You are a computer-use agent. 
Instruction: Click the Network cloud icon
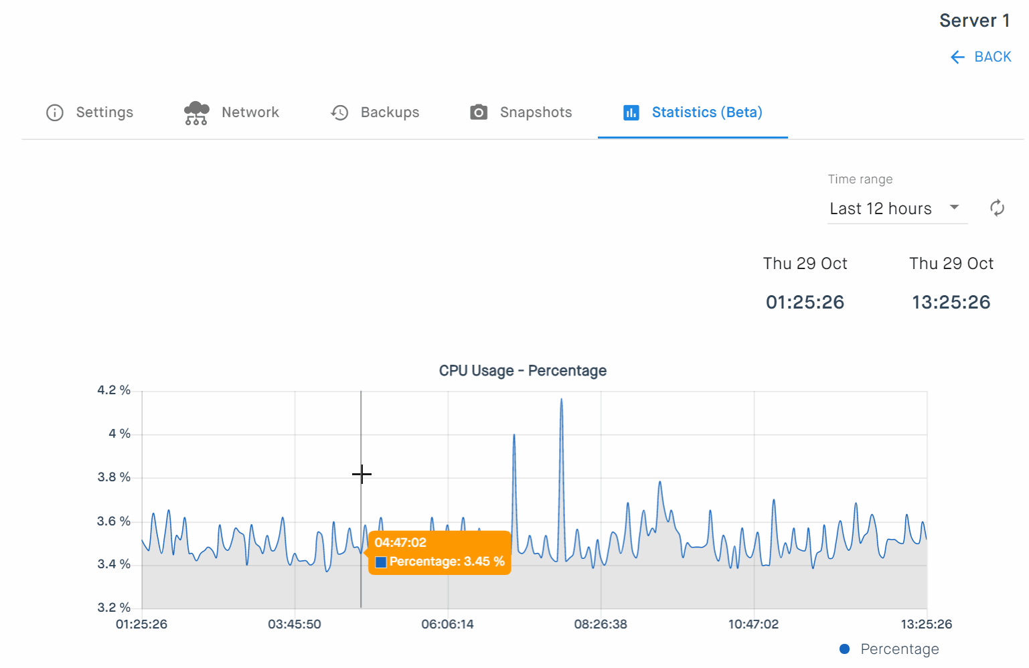coord(196,112)
